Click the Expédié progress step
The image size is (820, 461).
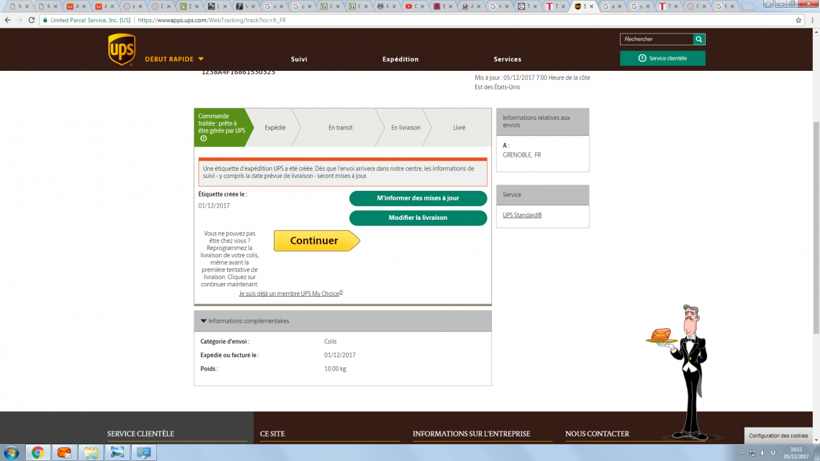(x=275, y=128)
